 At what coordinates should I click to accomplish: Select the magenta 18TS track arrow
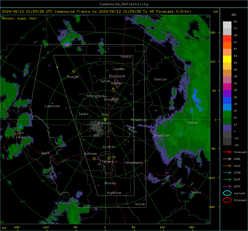click(x=227, y=187)
